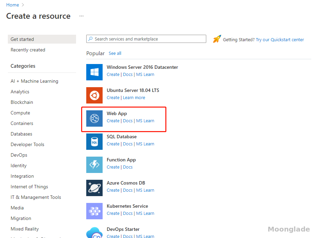Open the Mixed Reality category
This screenshot has height=238, width=315.
click(x=25, y=229)
